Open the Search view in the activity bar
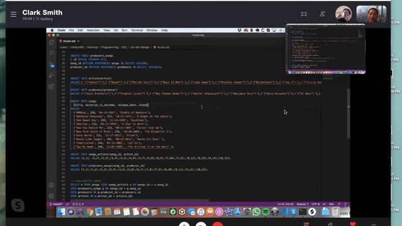 [52, 53]
